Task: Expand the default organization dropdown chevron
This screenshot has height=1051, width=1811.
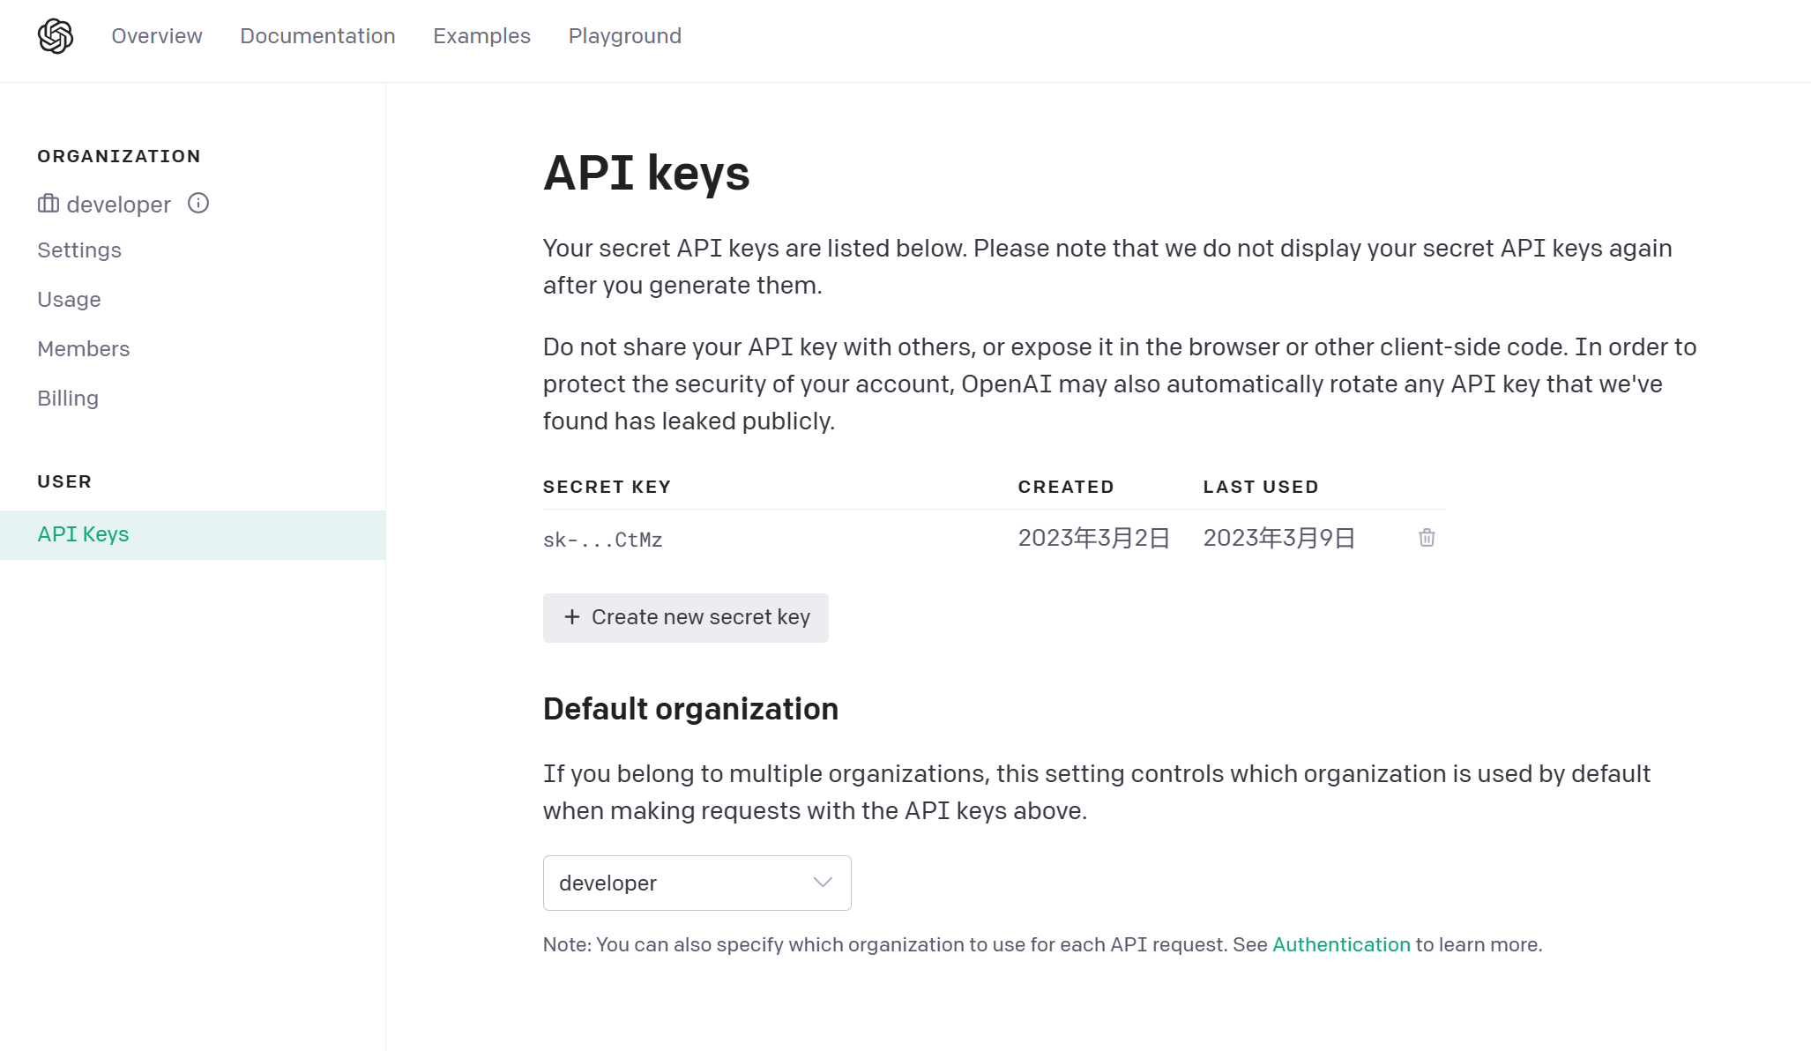Action: (823, 883)
